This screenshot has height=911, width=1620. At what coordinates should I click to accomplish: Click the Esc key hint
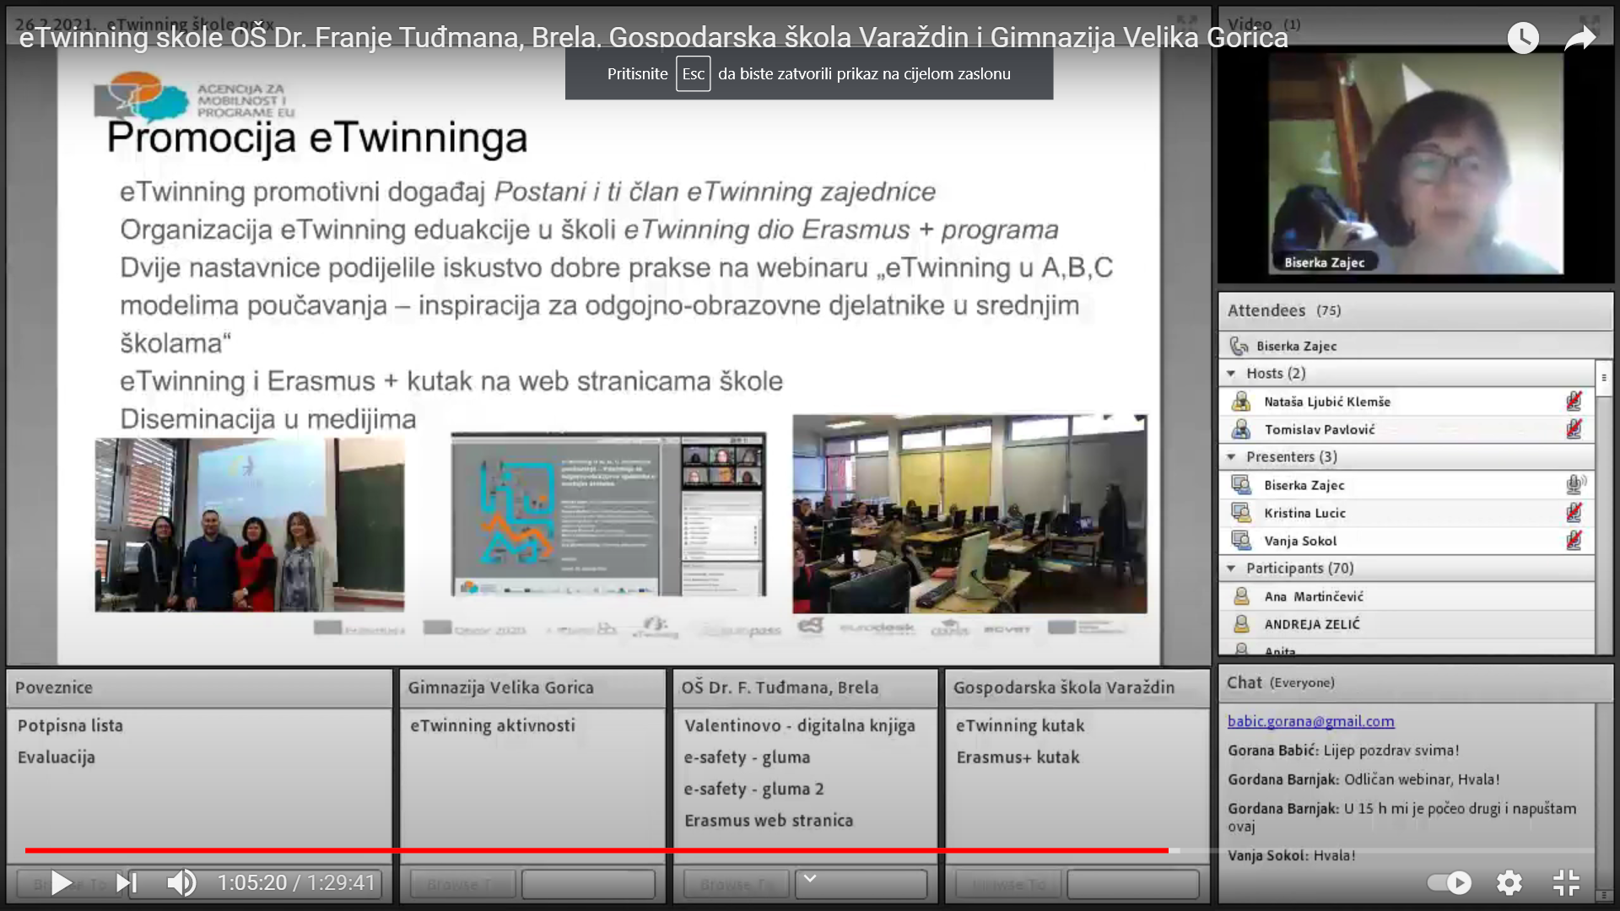pyautogui.click(x=693, y=73)
